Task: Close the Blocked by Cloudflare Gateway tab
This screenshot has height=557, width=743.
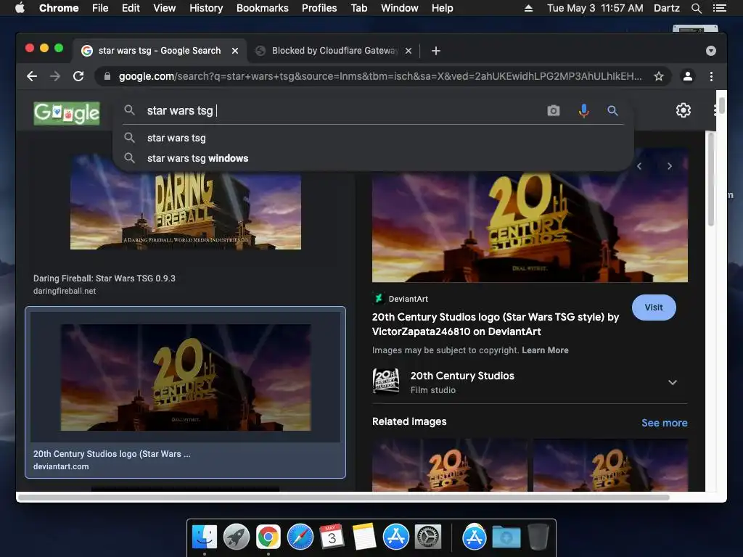Action: tap(409, 51)
